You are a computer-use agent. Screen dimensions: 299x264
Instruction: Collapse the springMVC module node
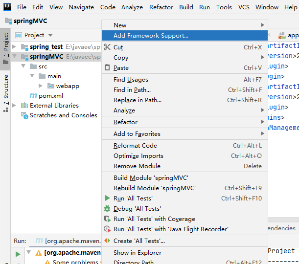click(15, 56)
